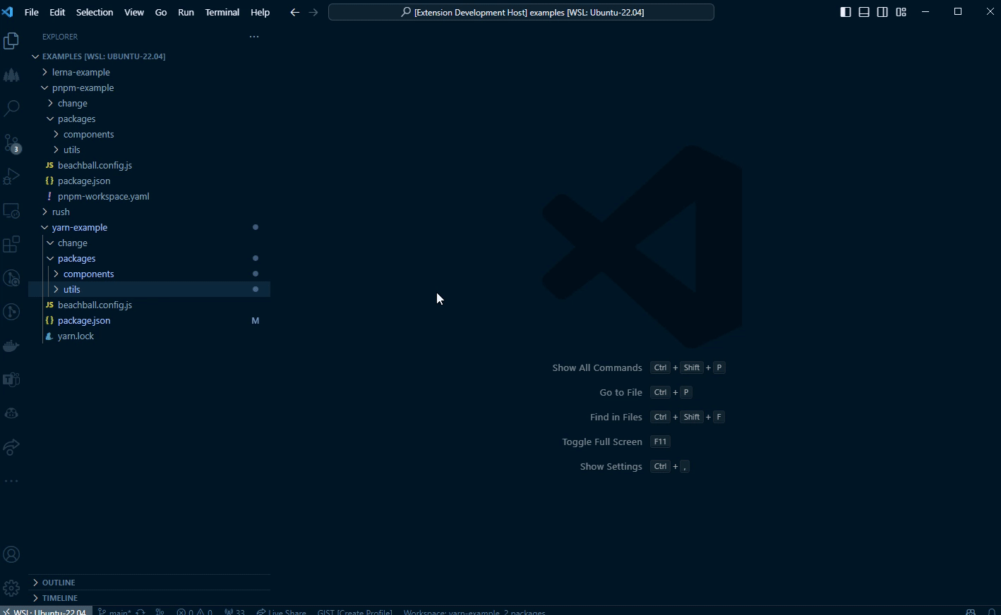This screenshot has height=615, width=1001.
Task: Open the Search view in the activity bar
Action: (11, 107)
